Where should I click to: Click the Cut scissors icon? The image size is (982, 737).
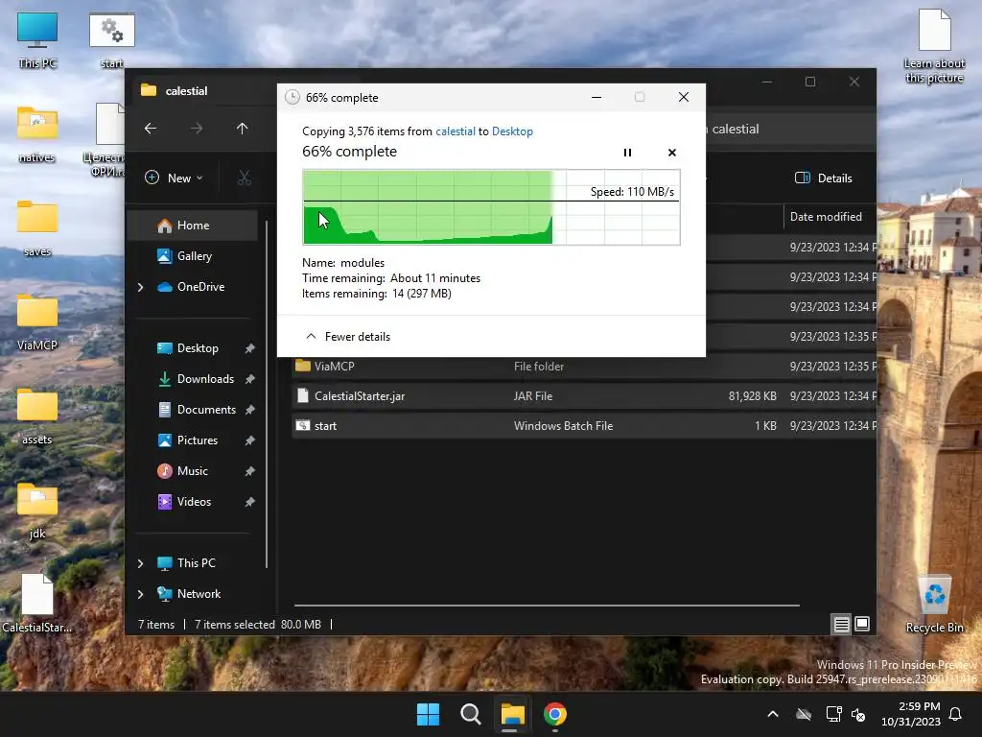click(245, 178)
